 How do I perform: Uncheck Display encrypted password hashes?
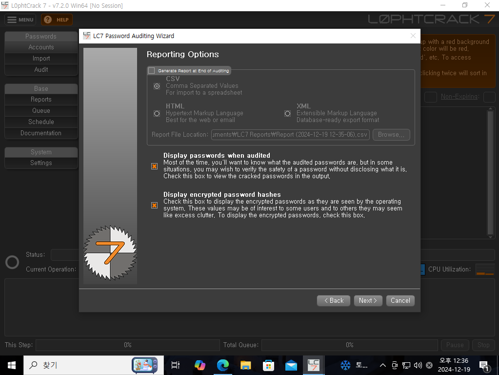tap(154, 205)
